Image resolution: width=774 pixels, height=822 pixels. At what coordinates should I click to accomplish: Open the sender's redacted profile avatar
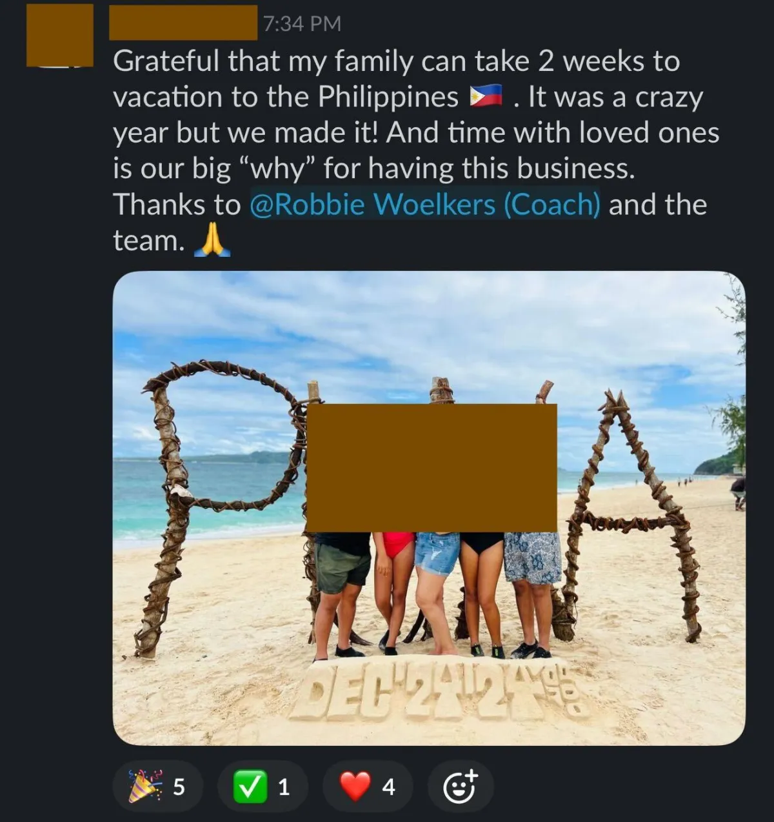coord(60,35)
